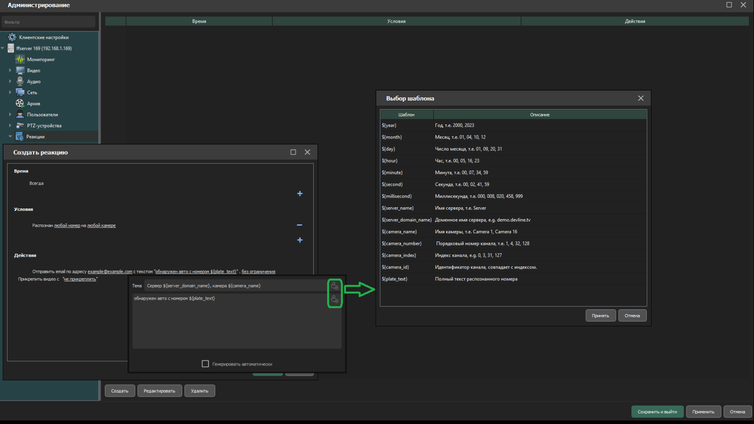Expand the PTZ devices tree node
Screen dimensions: 754x424
coord(10,126)
